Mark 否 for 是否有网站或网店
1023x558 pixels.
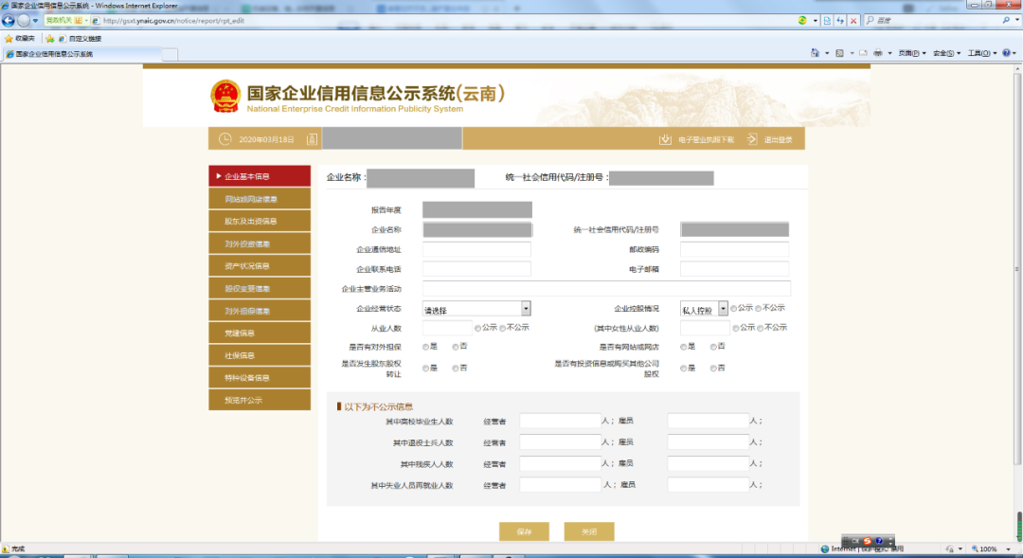pos(714,347)
